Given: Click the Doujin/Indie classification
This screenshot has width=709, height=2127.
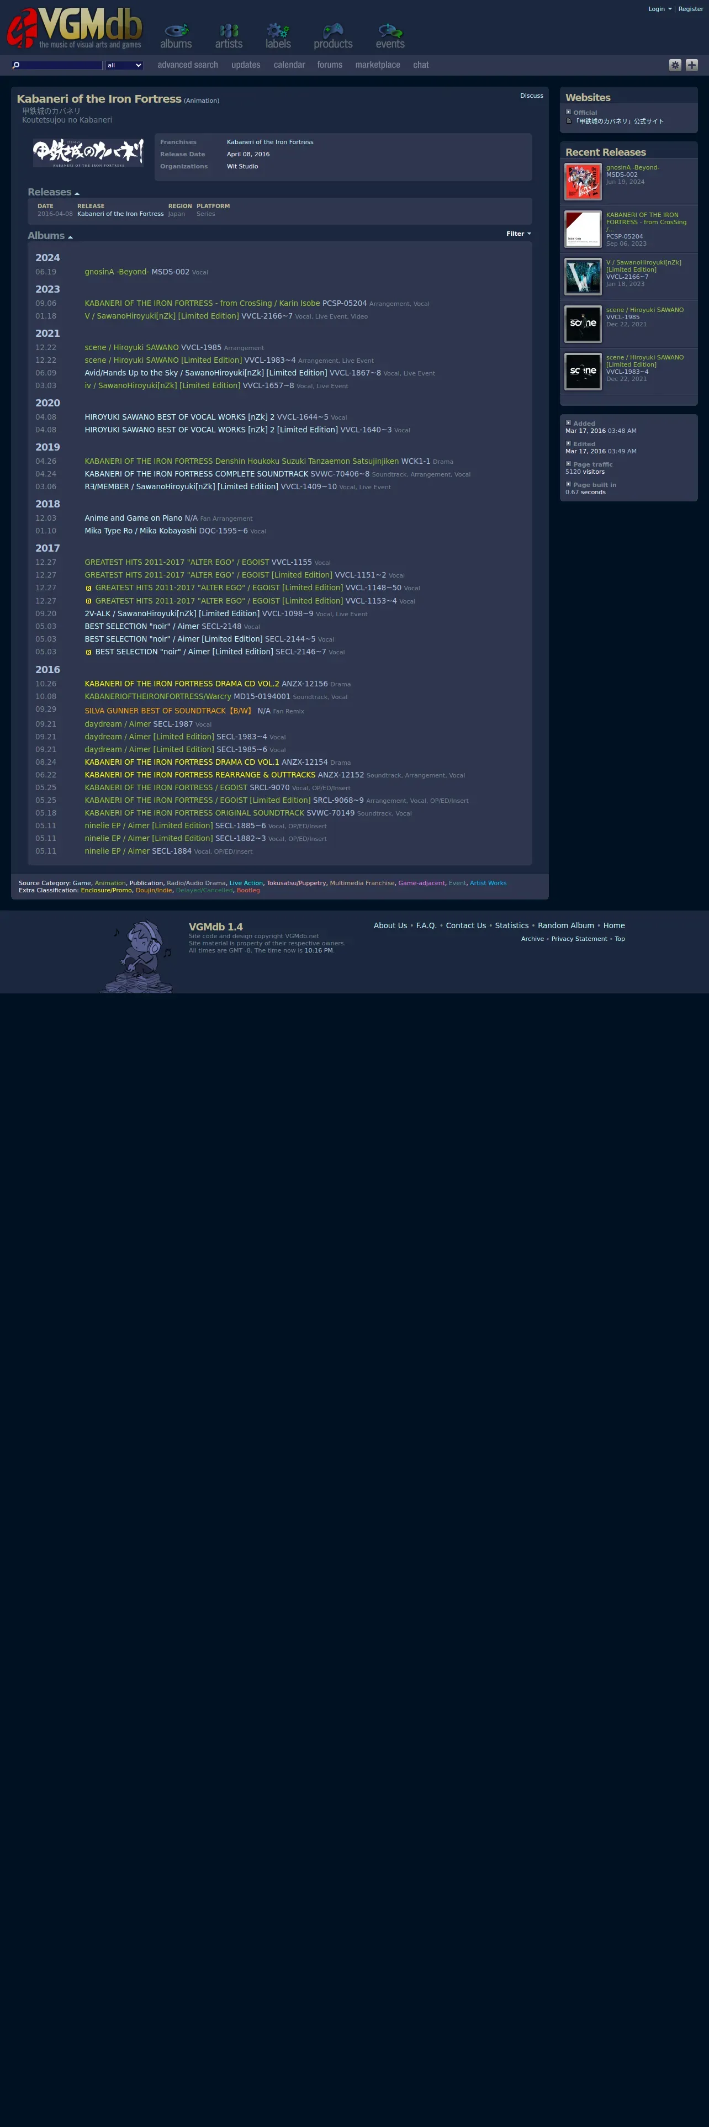Looking at the screenshot, I should pos(154,890).
